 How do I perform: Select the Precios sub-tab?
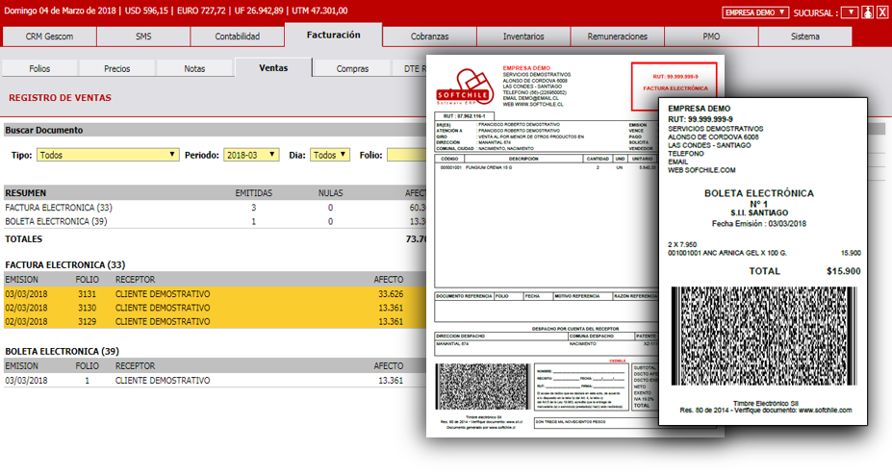click(117, 68)
